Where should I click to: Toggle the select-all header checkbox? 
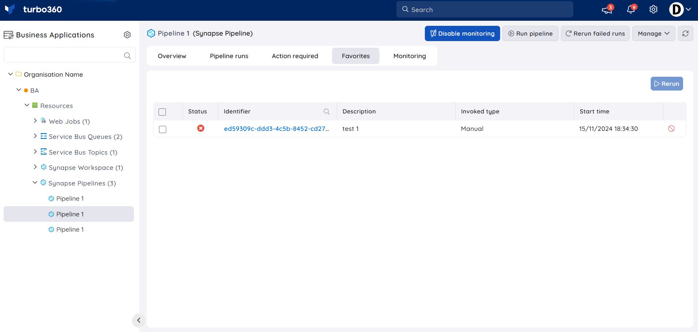pos(162,112)
